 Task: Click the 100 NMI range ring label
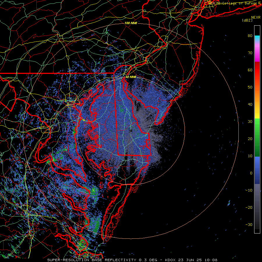[x=131, y=23]
